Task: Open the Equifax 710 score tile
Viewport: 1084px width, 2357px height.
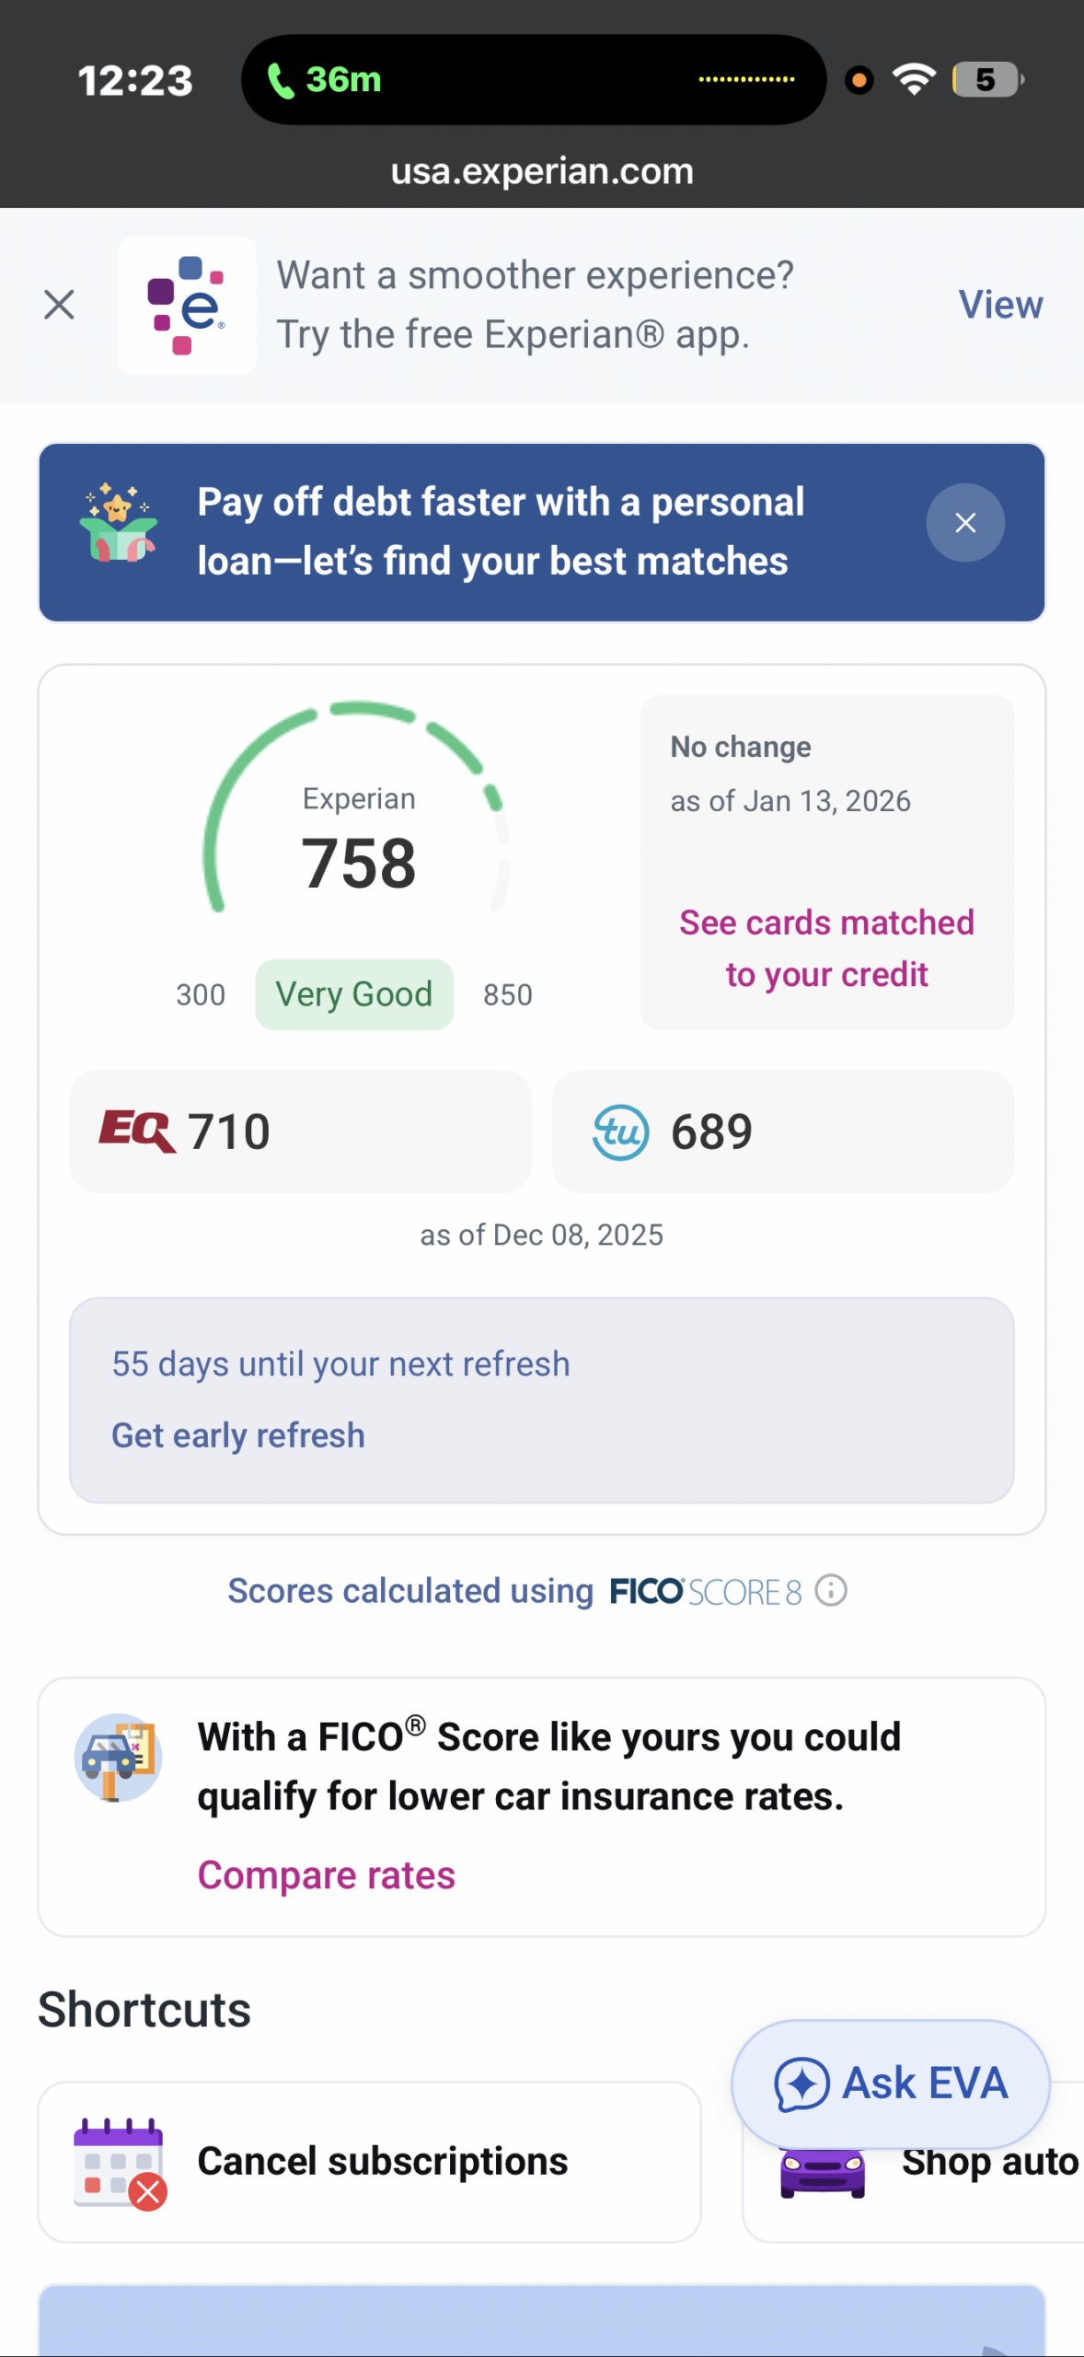Action: [300, 1132]
